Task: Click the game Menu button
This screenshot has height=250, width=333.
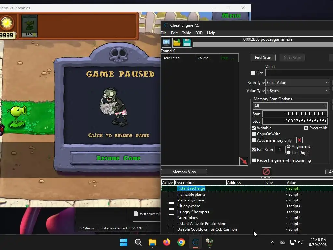Action: pyautogui.click(x=231, y=16)
